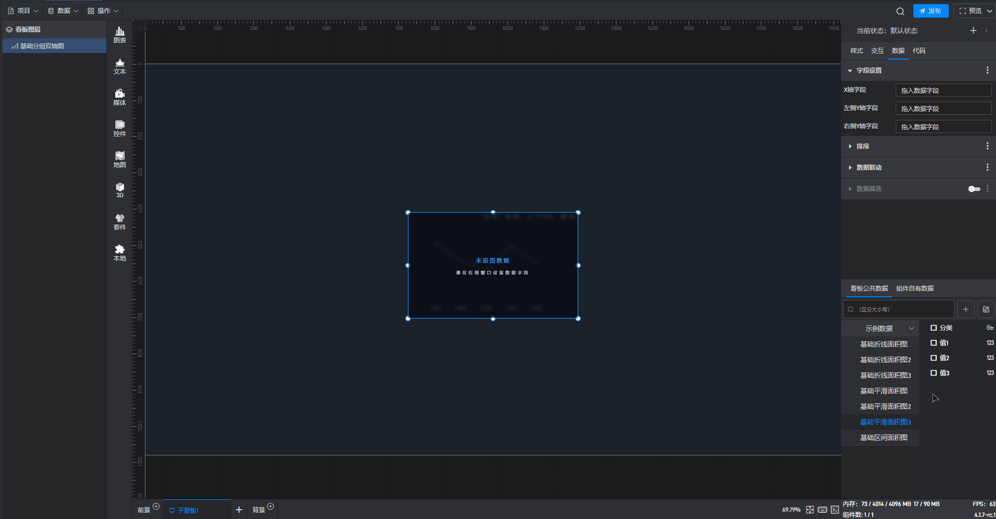Switch to the 组件自有数据 tab
Viewport: 996px width, 519px height.
tap(914, 289)
